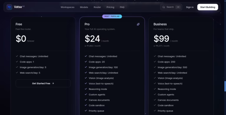This screenshot has width=226, height=115.
Task: Click "forever" label beside $0
Action: coord(31,41)
